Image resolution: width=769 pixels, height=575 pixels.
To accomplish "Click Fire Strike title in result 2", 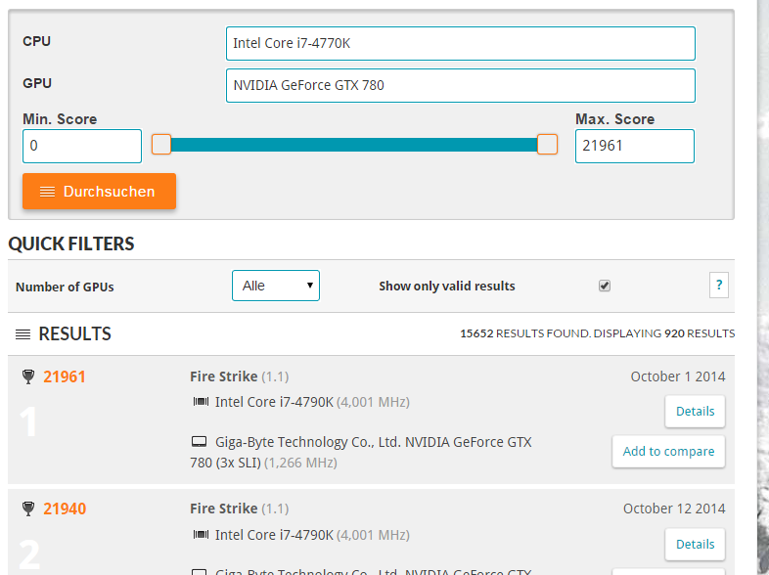I will tap(224, 509).
